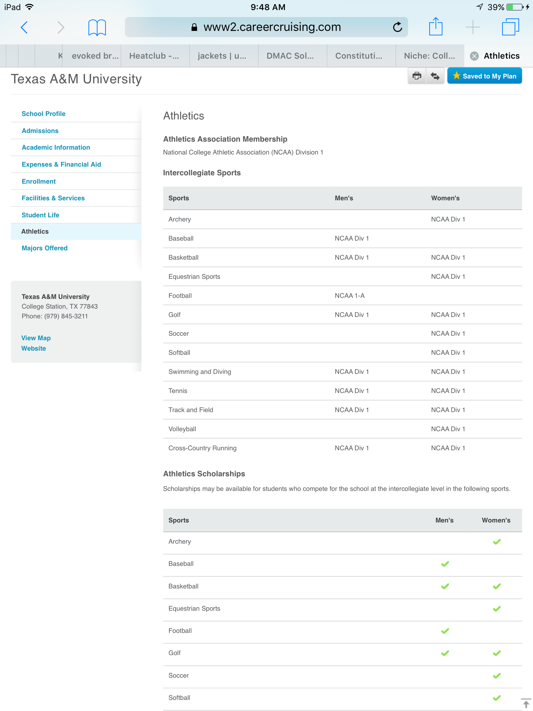Switch to the Heatclub tab

[154, 56]
